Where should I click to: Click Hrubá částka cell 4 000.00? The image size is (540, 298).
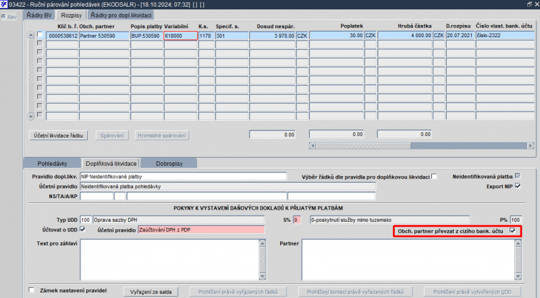(404, 35)
